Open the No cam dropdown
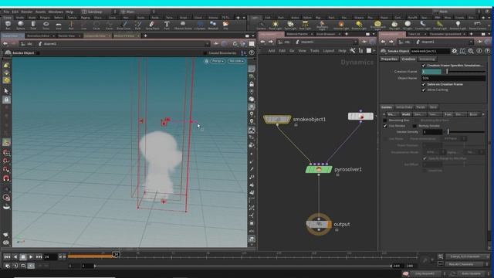Viewport: 494px width, 278px height. tap(236, 61)
